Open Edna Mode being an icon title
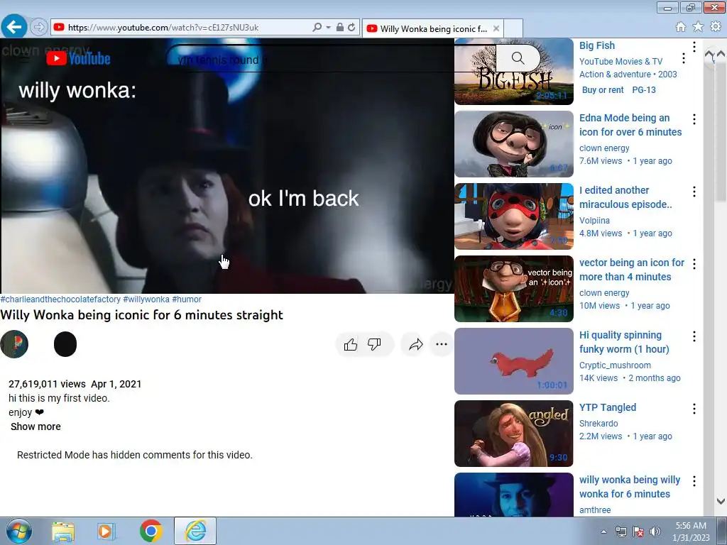This screenshot has width=727, height=545. [630, 125]
